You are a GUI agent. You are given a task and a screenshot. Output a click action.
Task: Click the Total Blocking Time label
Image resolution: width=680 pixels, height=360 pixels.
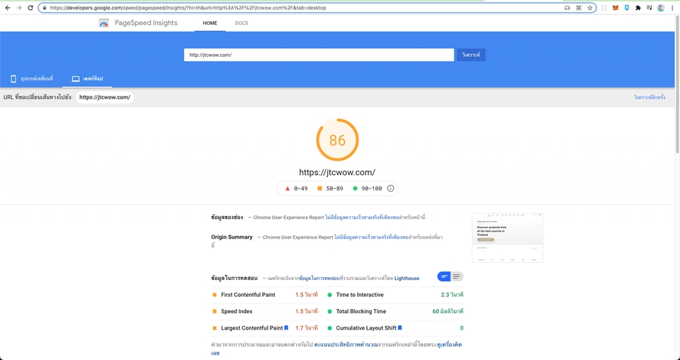361,311
